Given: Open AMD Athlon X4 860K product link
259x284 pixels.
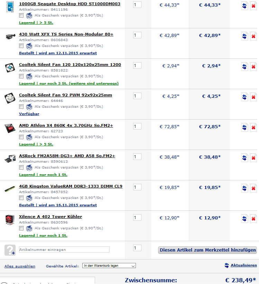Looking at the screenshot, I should point(66,125).
